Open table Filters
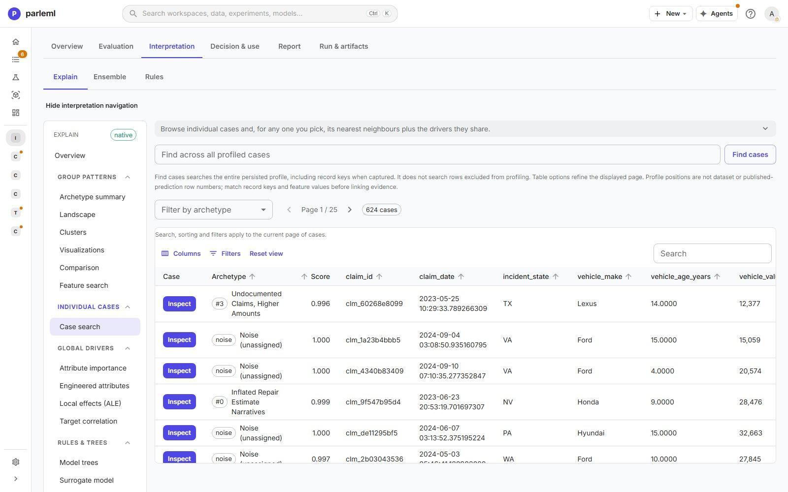 click(x=225, y=253)
